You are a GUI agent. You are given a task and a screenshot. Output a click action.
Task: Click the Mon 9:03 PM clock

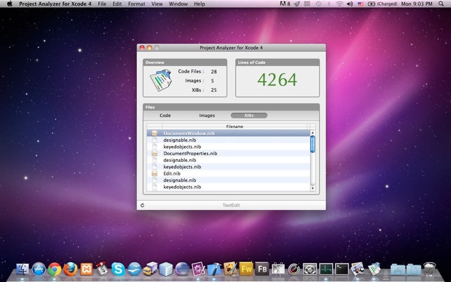point(417,4)
